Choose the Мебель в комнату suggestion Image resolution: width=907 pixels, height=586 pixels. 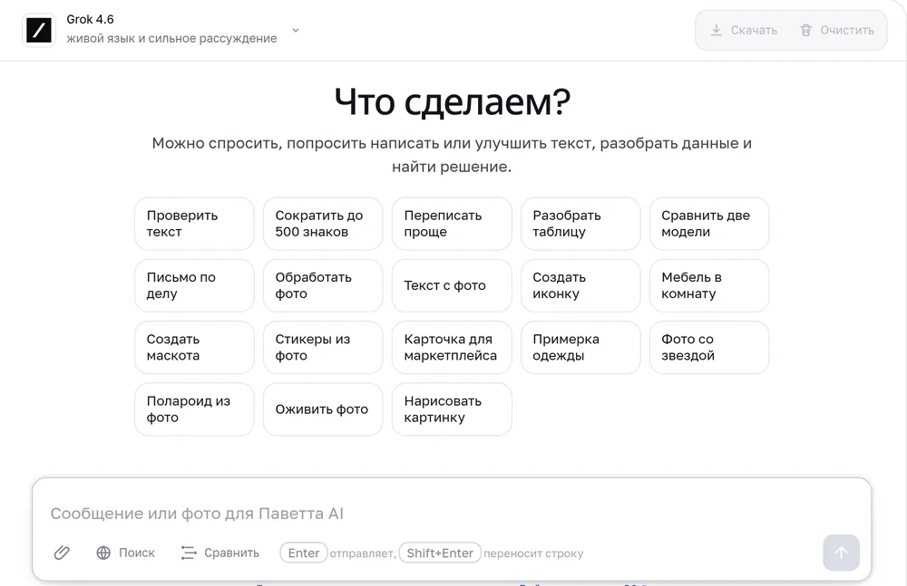click(x=709, y=285)
